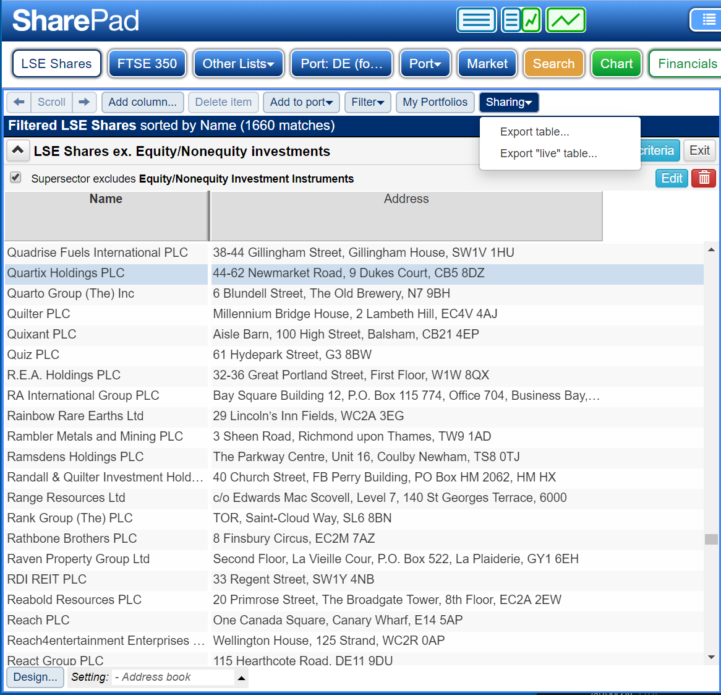The height and width of the screenshot is (695, 721).
Task: Click address 61 Hydepark Street, G3 8BW
Action: [x=292, y=355]
